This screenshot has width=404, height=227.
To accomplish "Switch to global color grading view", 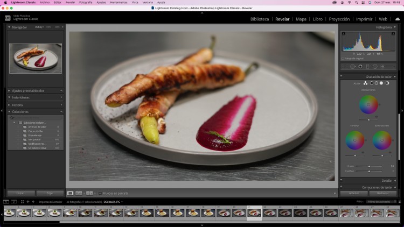I will (x=387, y=83).
